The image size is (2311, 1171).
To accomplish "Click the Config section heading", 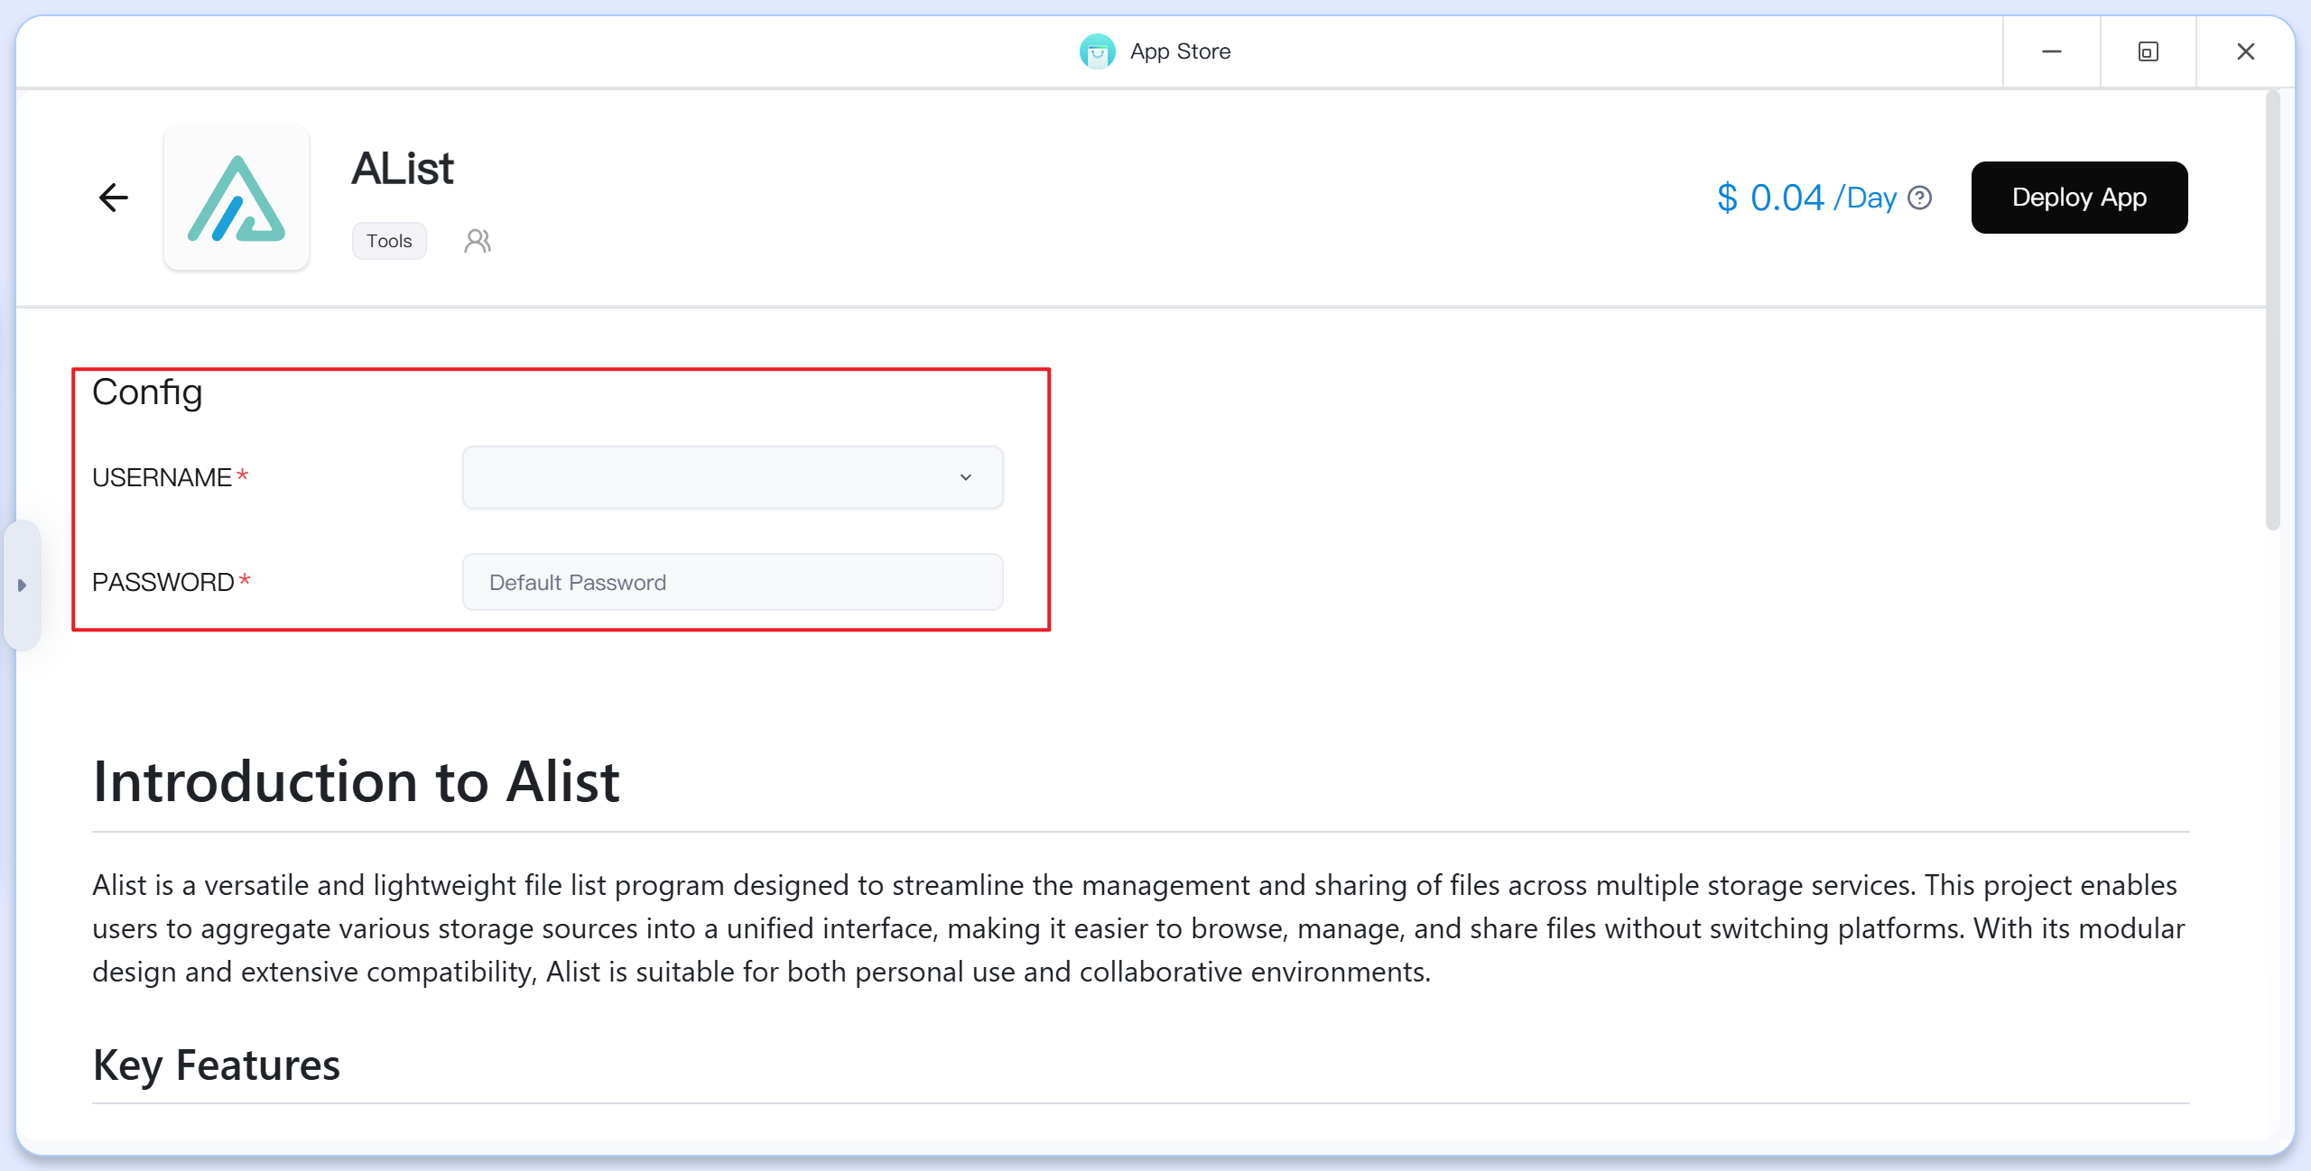I will click(x=147, y=392).
